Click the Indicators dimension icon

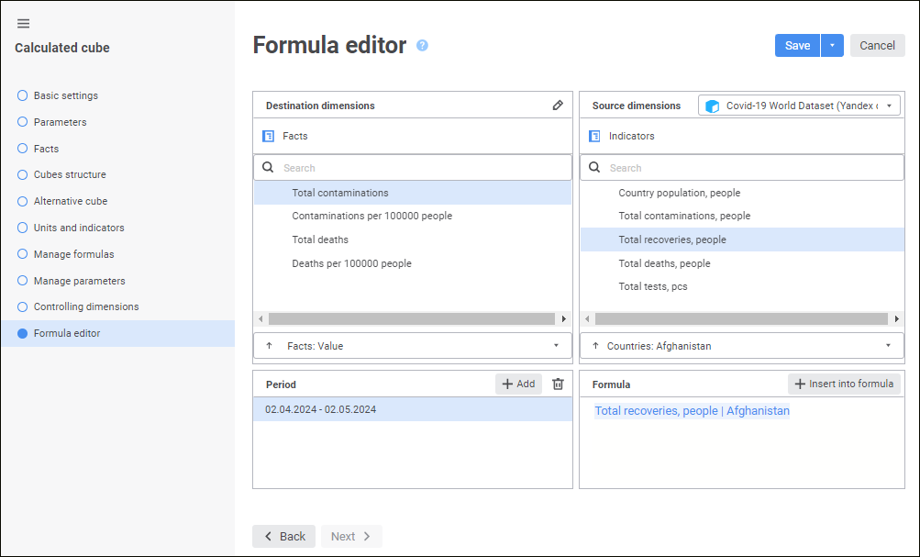(595, 136)
